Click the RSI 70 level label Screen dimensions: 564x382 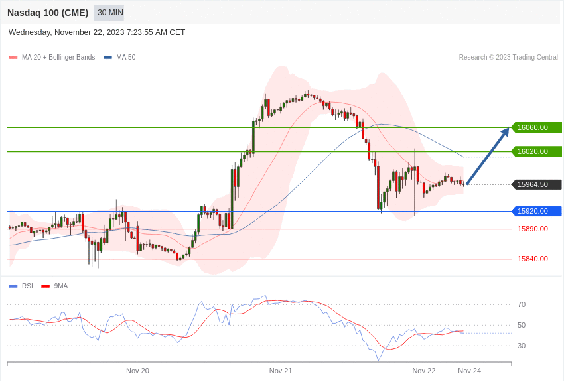point(522,304)
